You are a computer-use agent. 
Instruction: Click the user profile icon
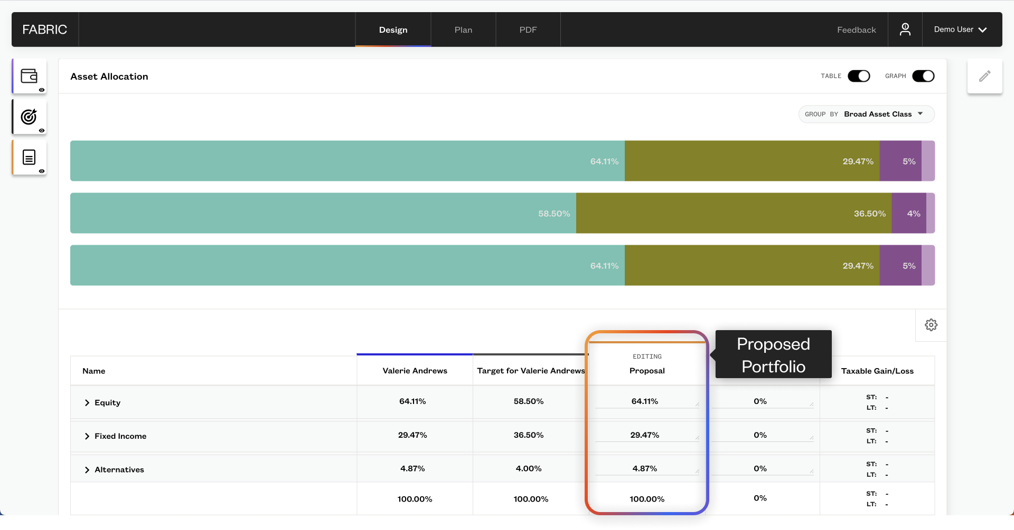(905, 30)
